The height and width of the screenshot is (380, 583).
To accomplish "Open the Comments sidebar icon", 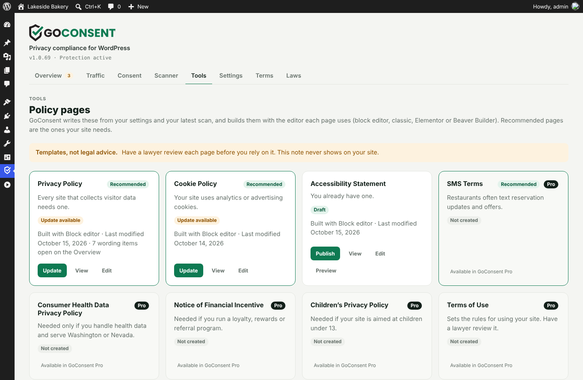I will (x=7, y=84).
